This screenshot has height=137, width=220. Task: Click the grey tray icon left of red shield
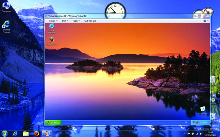tap(194, 122)
